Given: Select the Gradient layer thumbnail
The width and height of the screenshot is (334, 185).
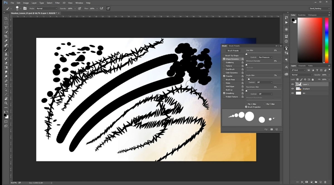Looking at the screenshot, I should (x=298, y=89).
